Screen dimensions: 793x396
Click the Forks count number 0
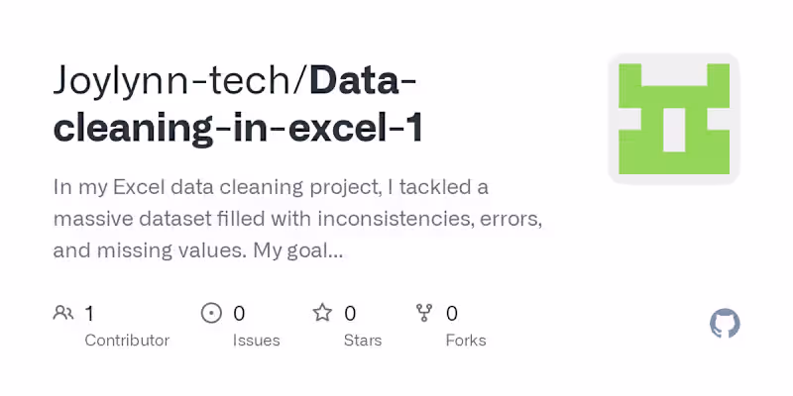[452, 314]
